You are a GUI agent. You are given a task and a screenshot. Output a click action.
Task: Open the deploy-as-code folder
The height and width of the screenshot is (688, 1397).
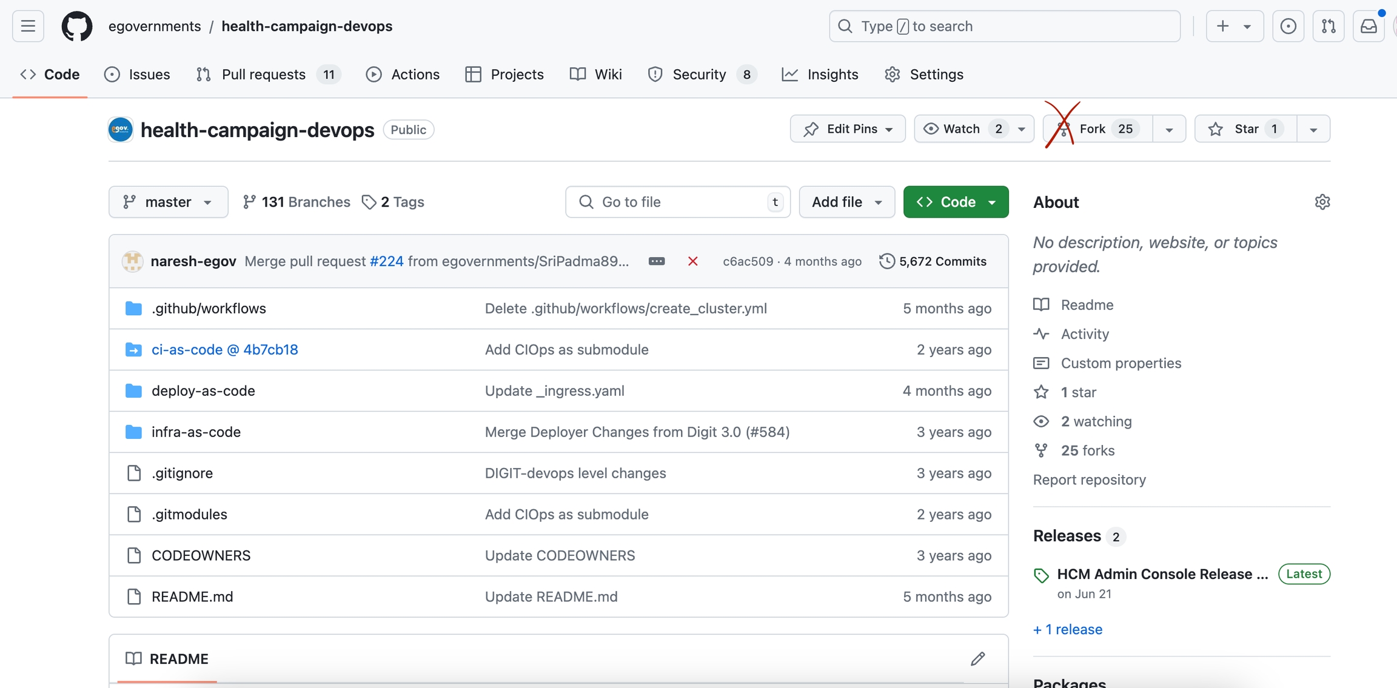click(x=203, y=391)
